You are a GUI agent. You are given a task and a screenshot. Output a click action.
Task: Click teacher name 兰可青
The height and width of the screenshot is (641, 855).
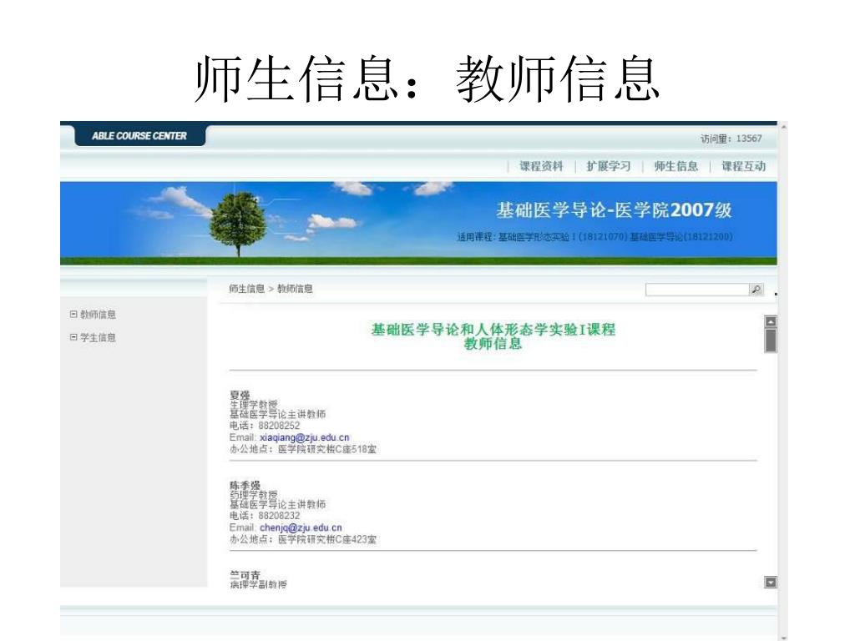pyautogui.click(x=245, y=574)
